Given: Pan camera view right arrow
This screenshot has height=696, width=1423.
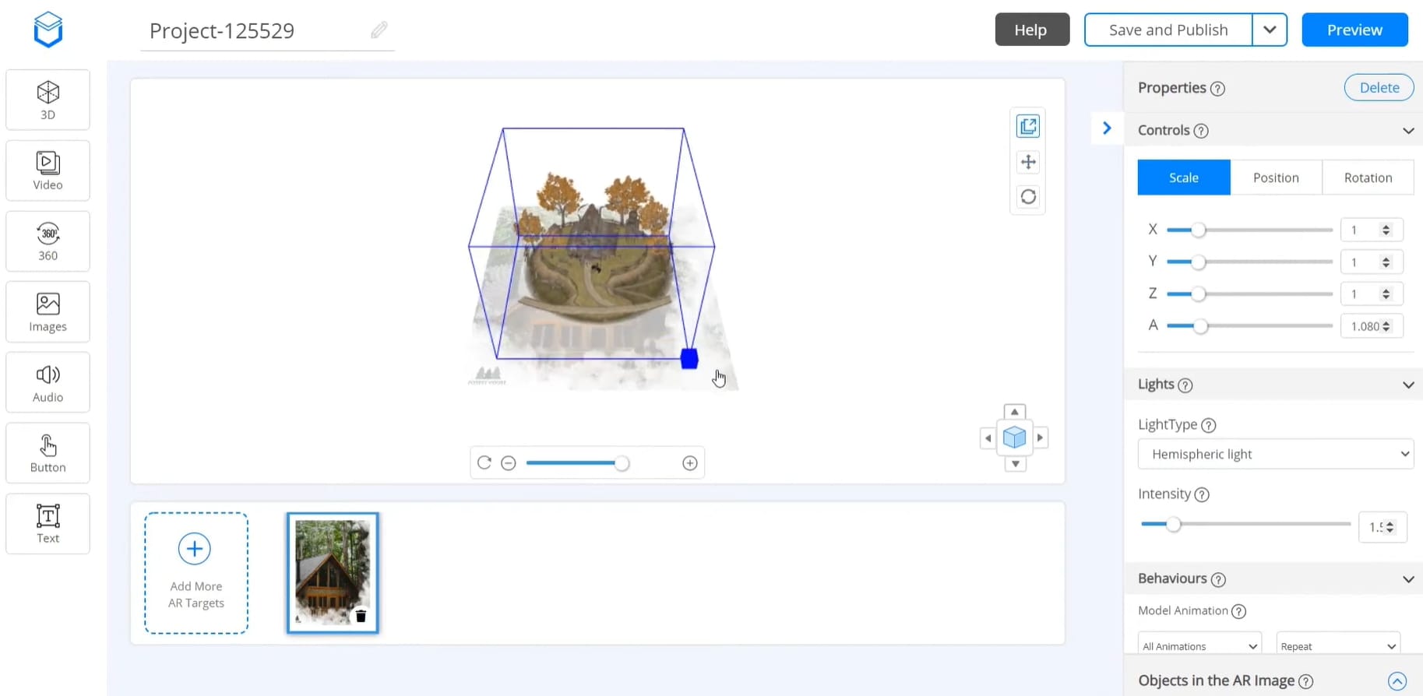Looking at the screenshot, I should (1040, 438).
